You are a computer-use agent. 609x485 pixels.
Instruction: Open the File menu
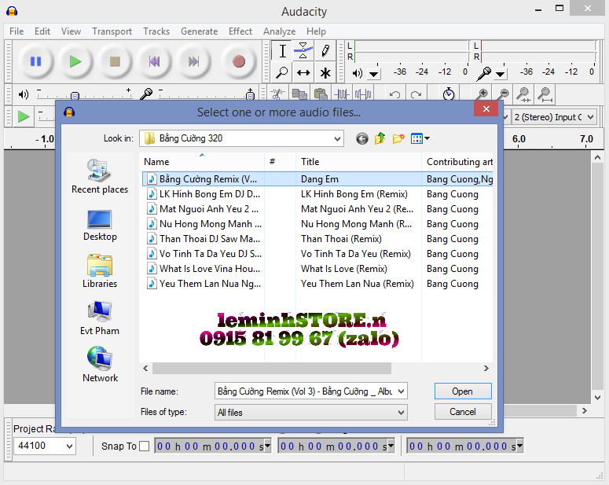click(17, 31)
